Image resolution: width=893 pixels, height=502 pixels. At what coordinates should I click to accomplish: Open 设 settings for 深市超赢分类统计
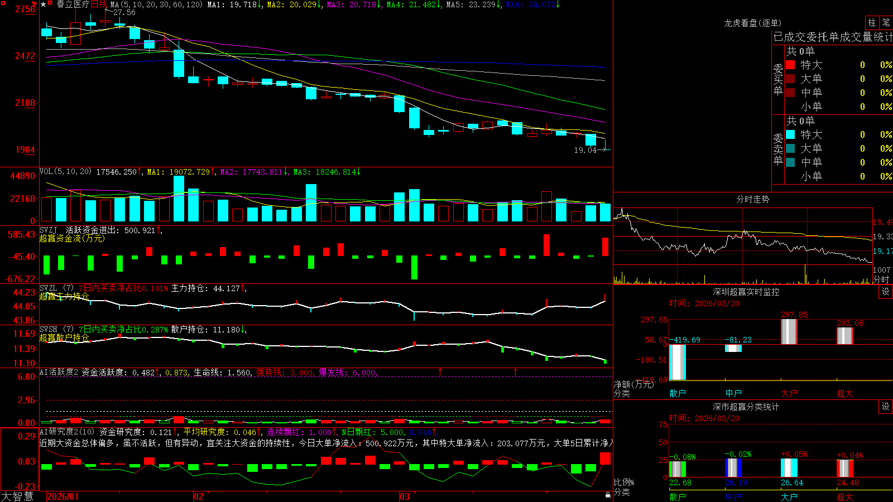886,407
